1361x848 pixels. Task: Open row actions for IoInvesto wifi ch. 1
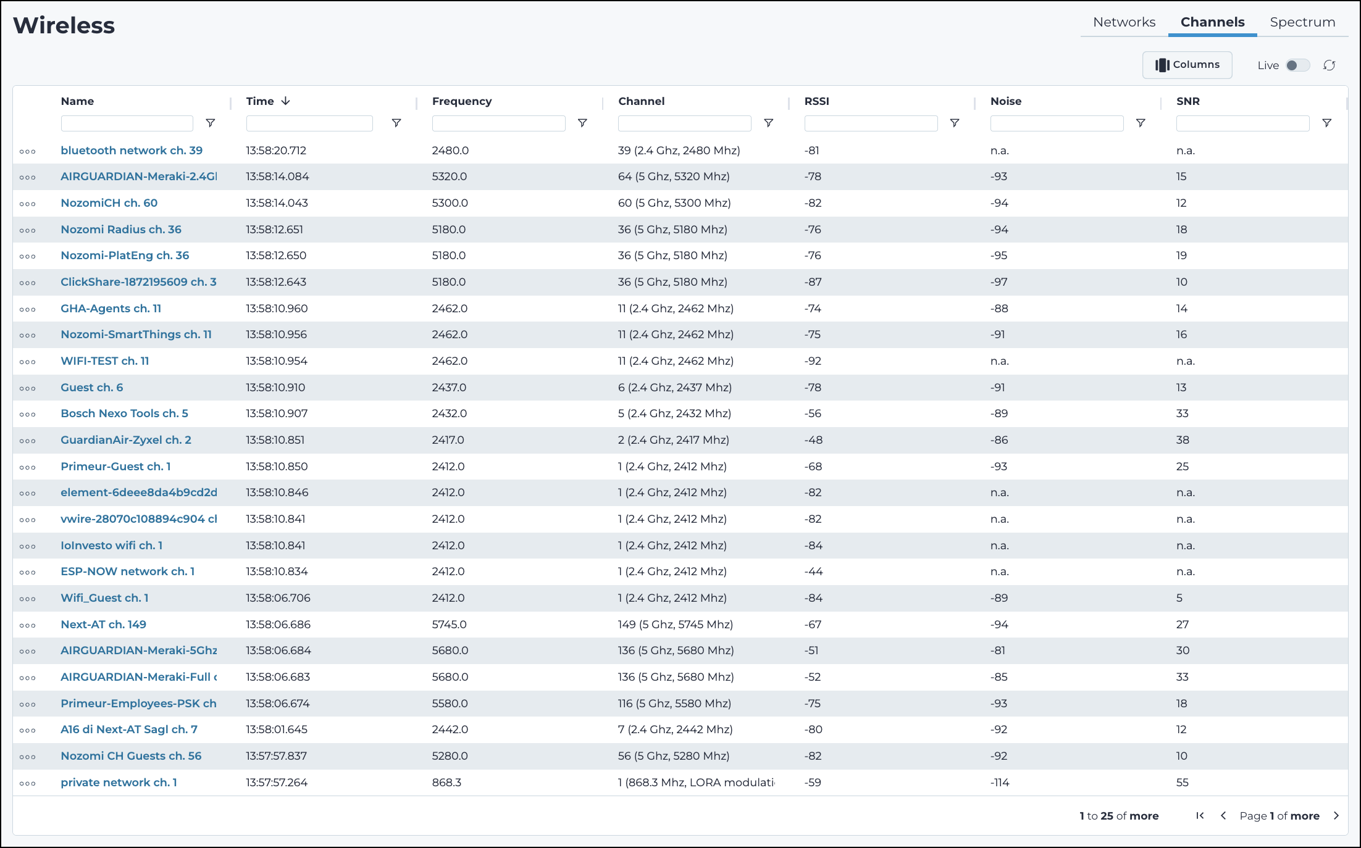point(28,546)
